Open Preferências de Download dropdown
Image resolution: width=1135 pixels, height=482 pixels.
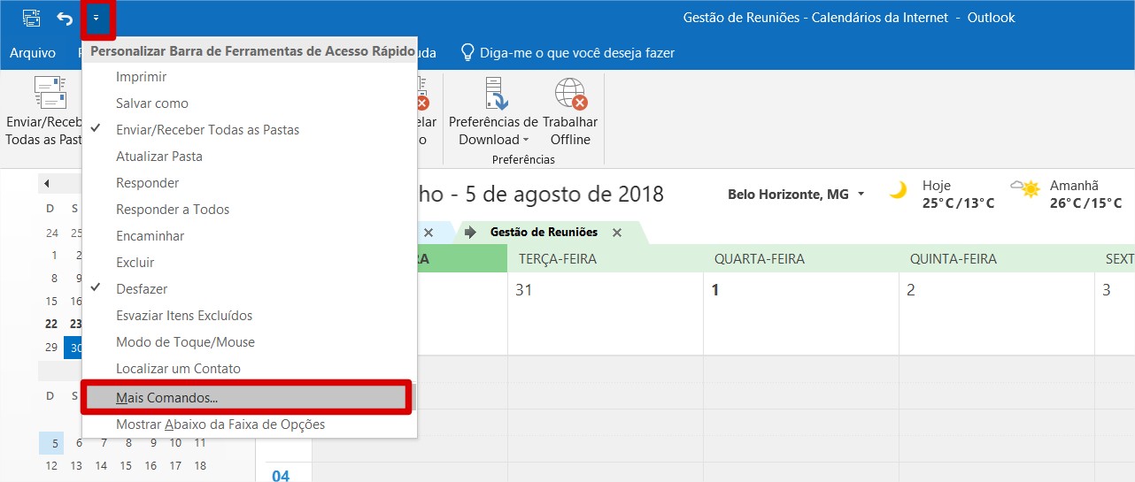[x=493, y=113]
